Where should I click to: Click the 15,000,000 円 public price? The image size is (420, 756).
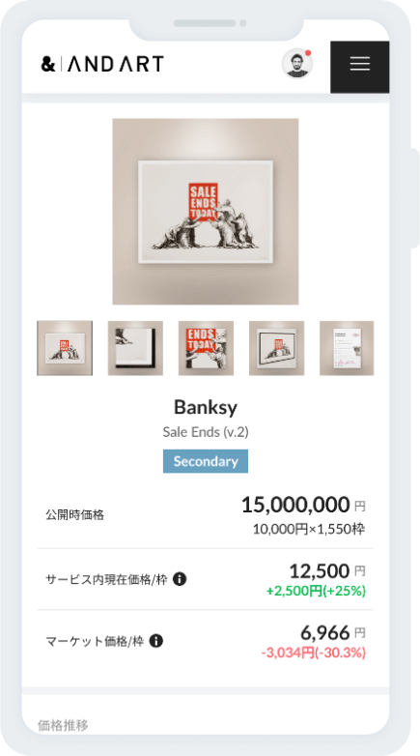tap(303, 506)
